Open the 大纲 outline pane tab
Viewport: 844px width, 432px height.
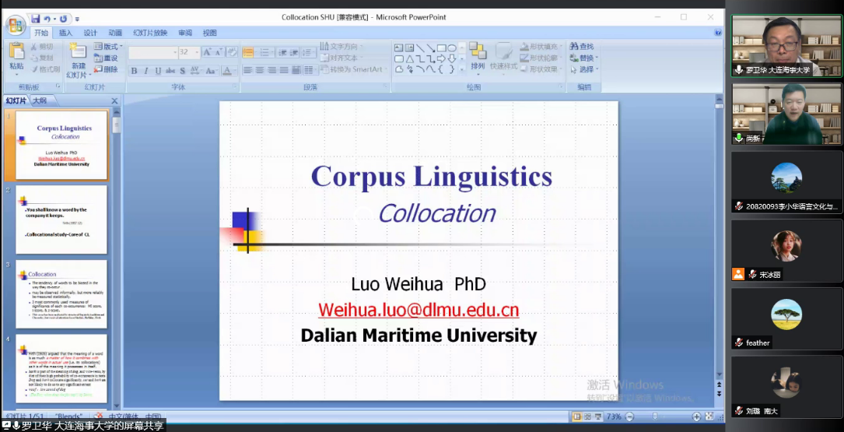click(40, 101)
